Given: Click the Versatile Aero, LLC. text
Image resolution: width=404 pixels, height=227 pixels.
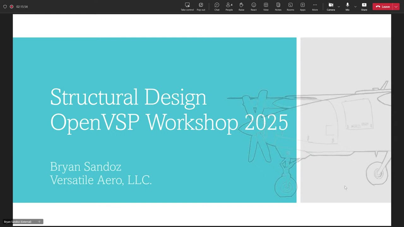Looking at the screenshot, I should (101, 180).
